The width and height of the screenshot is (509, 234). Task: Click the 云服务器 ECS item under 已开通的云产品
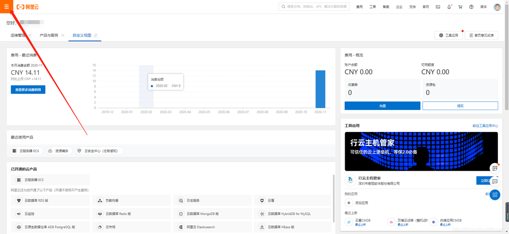[x=50, y=179]
